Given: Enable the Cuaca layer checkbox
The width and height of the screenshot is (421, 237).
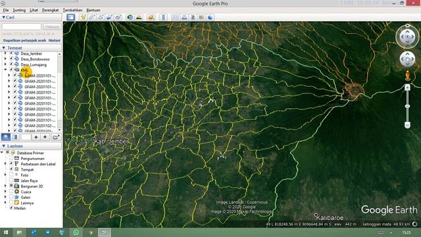Looking at the screenshot, I should click(x=11, y=192).
